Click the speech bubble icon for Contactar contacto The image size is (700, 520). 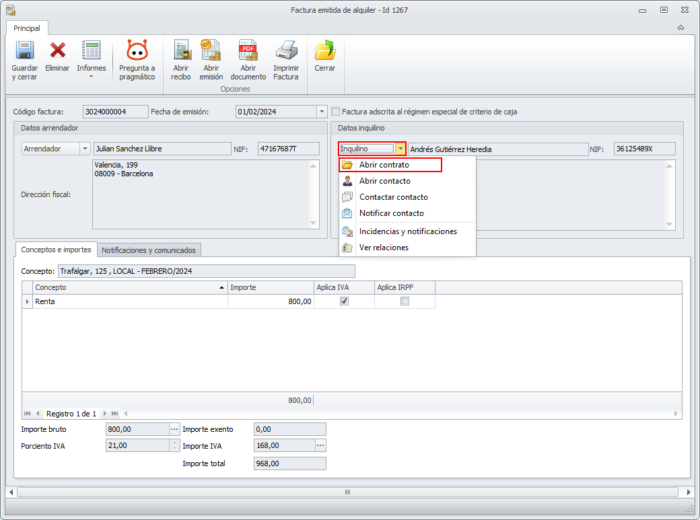(x=347, y=197)
